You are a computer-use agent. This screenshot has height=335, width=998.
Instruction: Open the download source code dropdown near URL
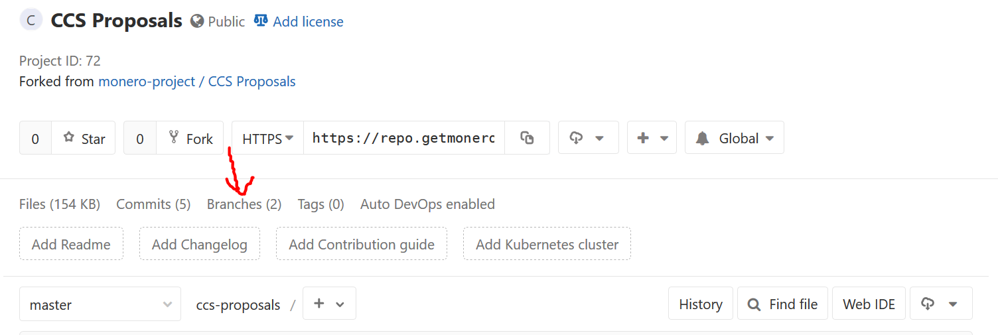point(588,137)
